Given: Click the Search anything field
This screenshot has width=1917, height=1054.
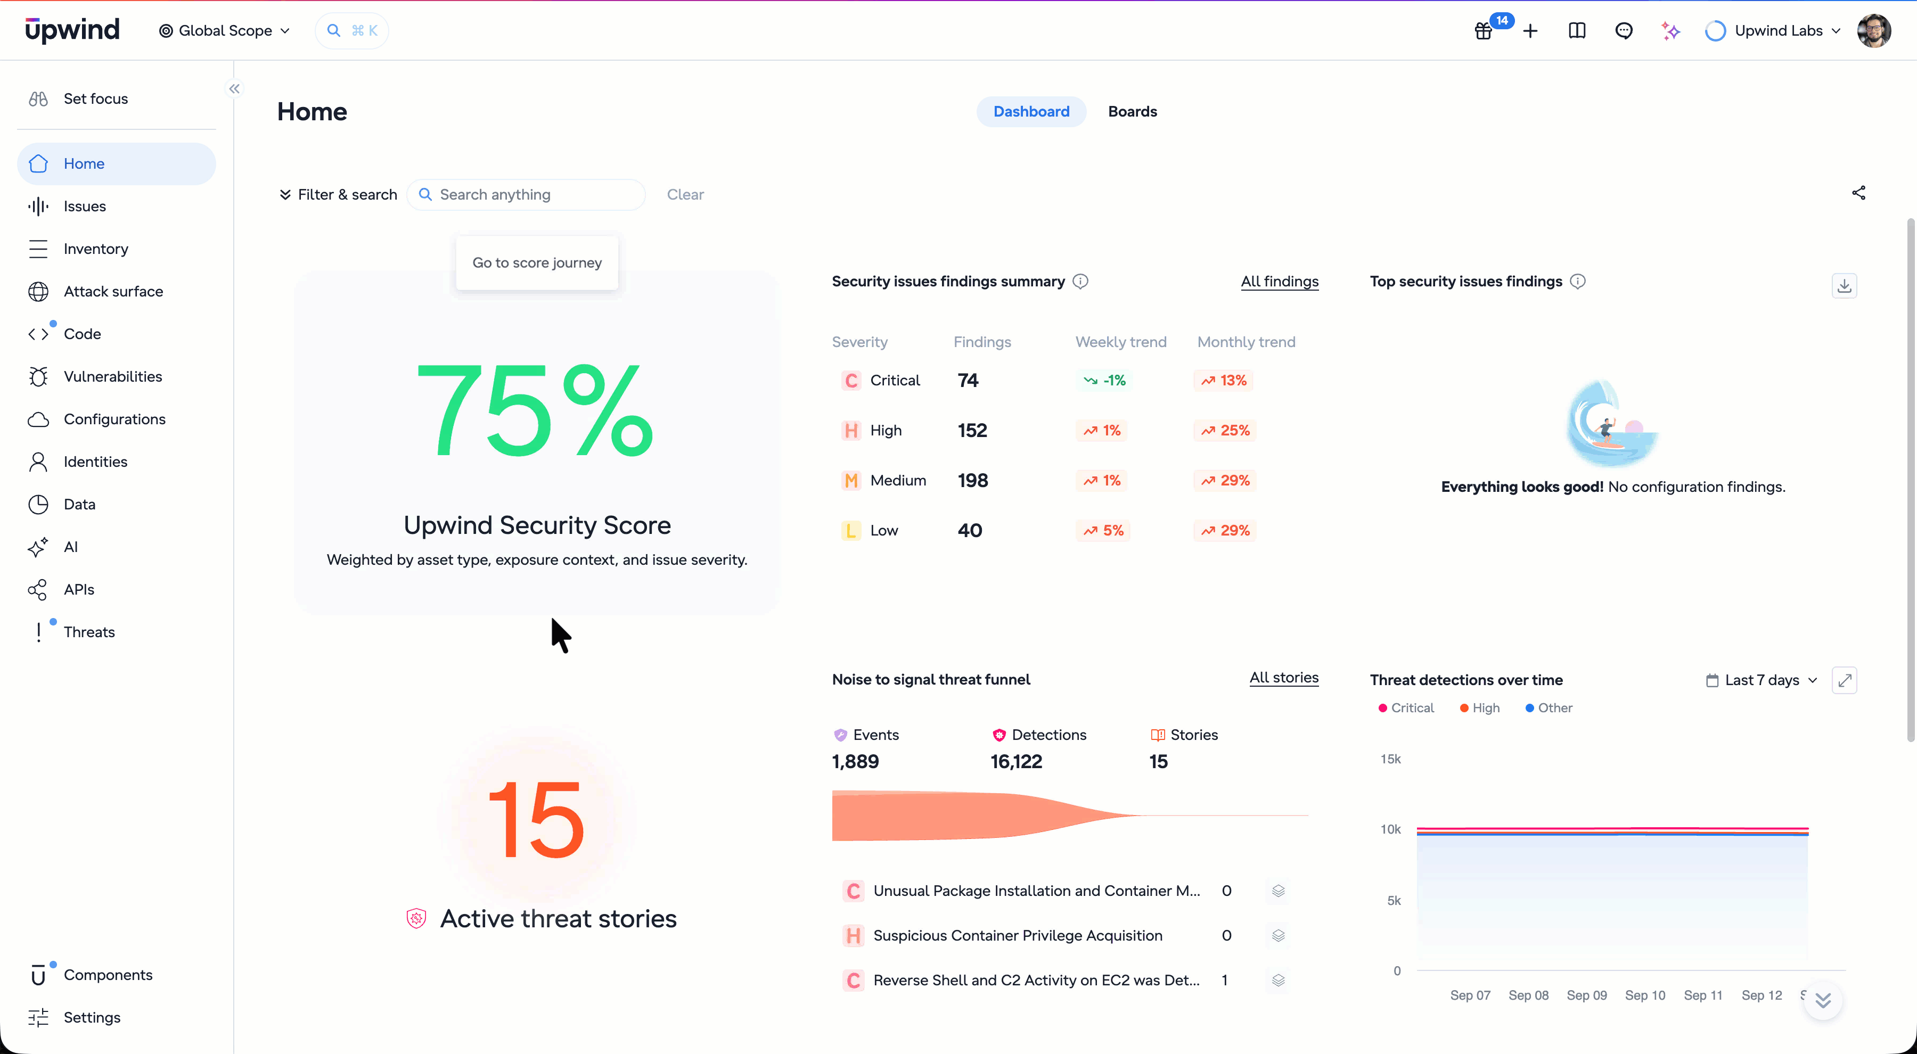Looking at the screenshot, I should pyautogui.click(x=526, y=194).
